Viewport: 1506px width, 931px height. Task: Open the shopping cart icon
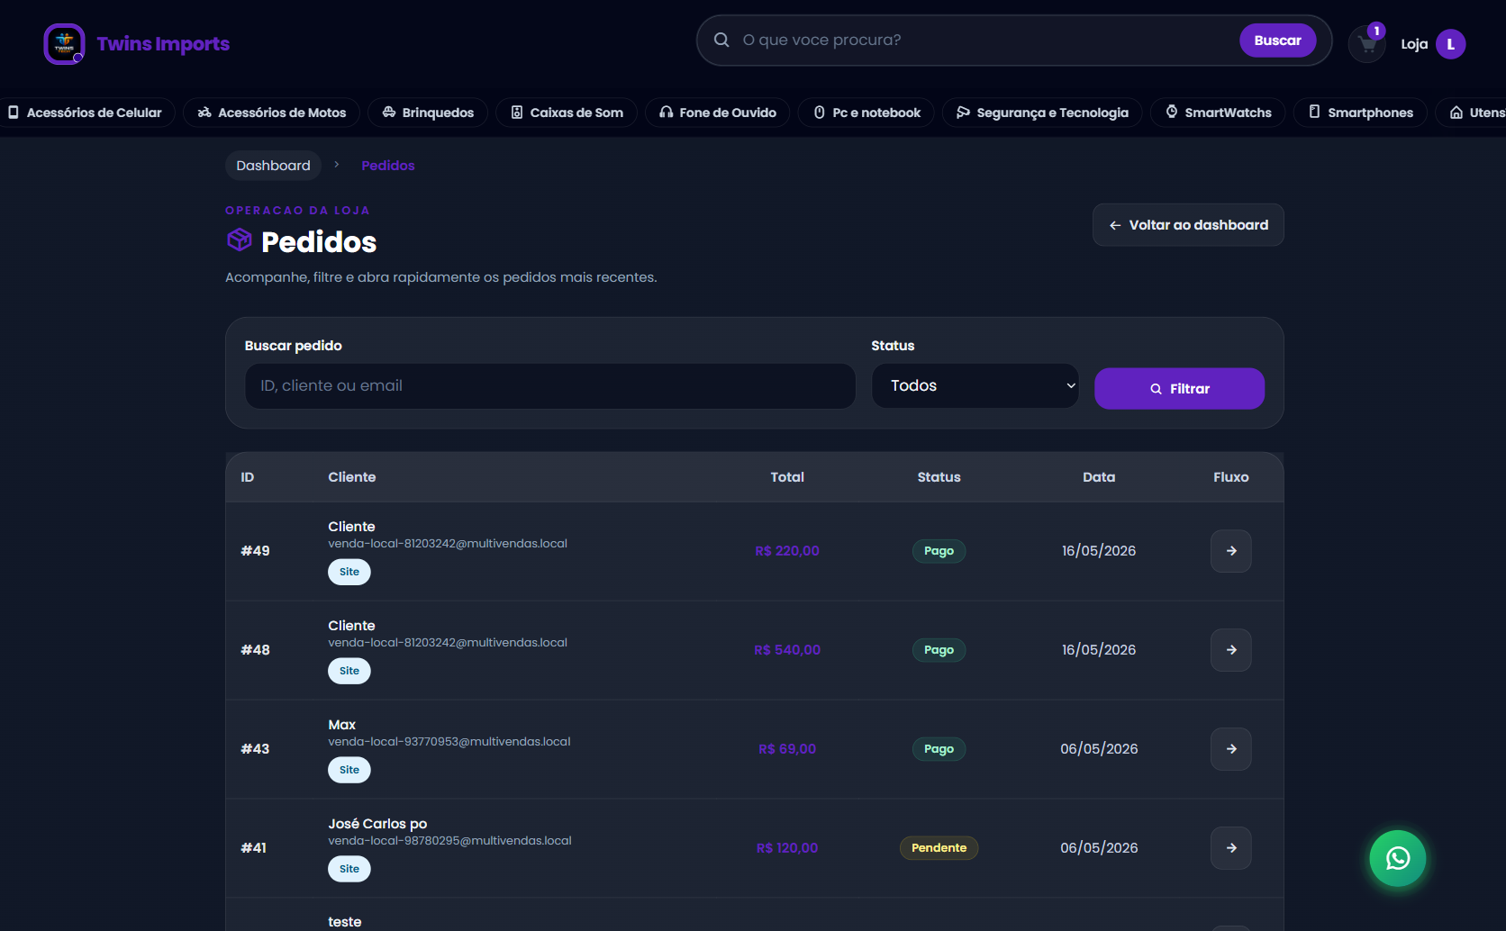1366,44
